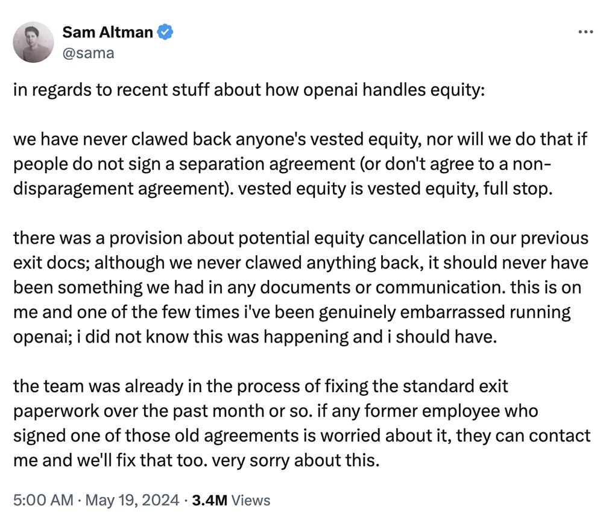Viewport: 603px width, 526px height.
Task: Click the line starting "the team was already"
Action: point(261,386)
